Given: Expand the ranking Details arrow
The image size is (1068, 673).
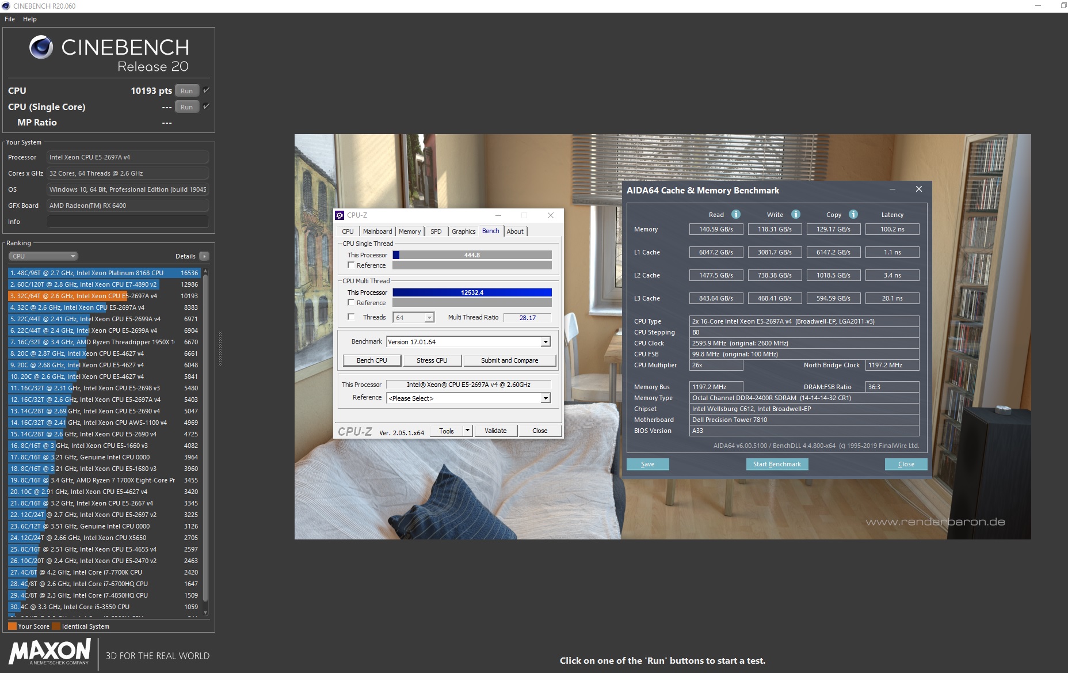Looking at the screenshot, I should click(204, 256).
